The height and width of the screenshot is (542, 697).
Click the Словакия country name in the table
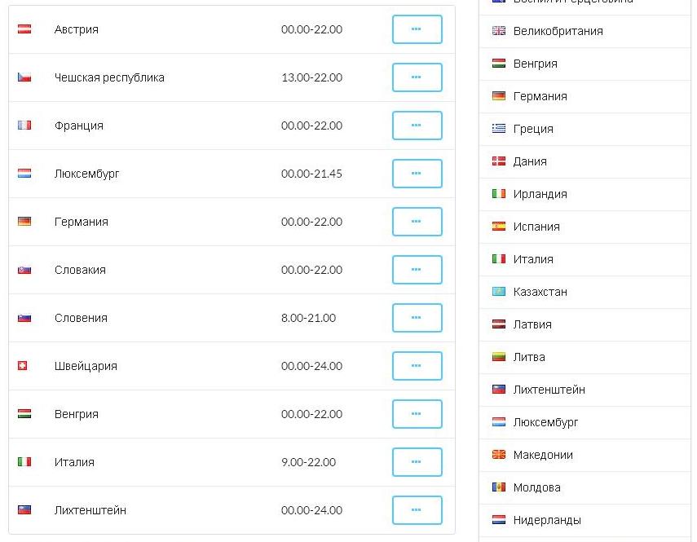80,270
